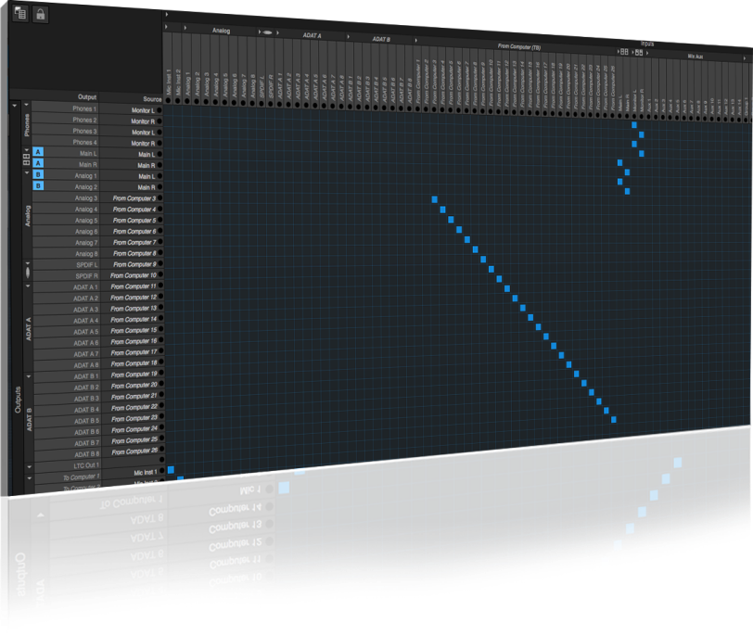Click the grid icon in the Main output group
The height and width of the screenshot is (636, 753).
click(26, 159)
